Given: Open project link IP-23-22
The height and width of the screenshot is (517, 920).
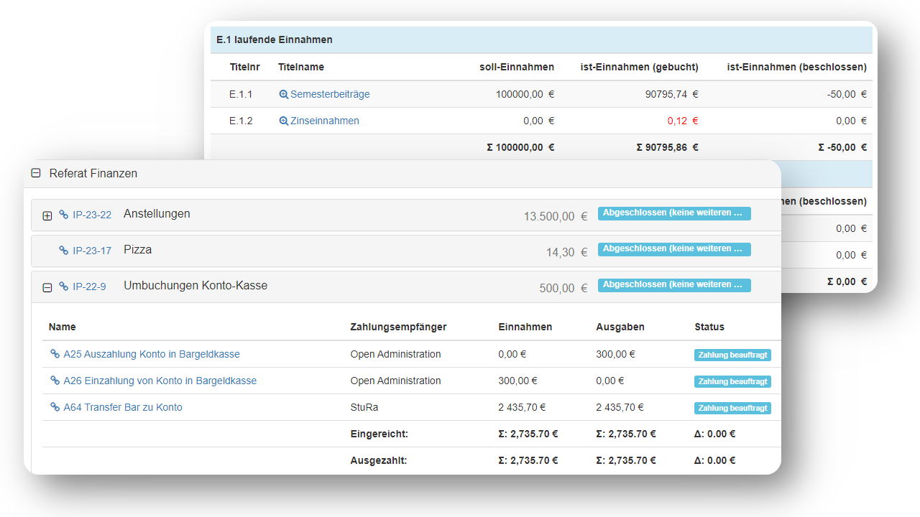Looking at the screenshot, I should click(x=92, y=215).
